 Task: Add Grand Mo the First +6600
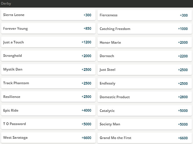coord(145,138)
